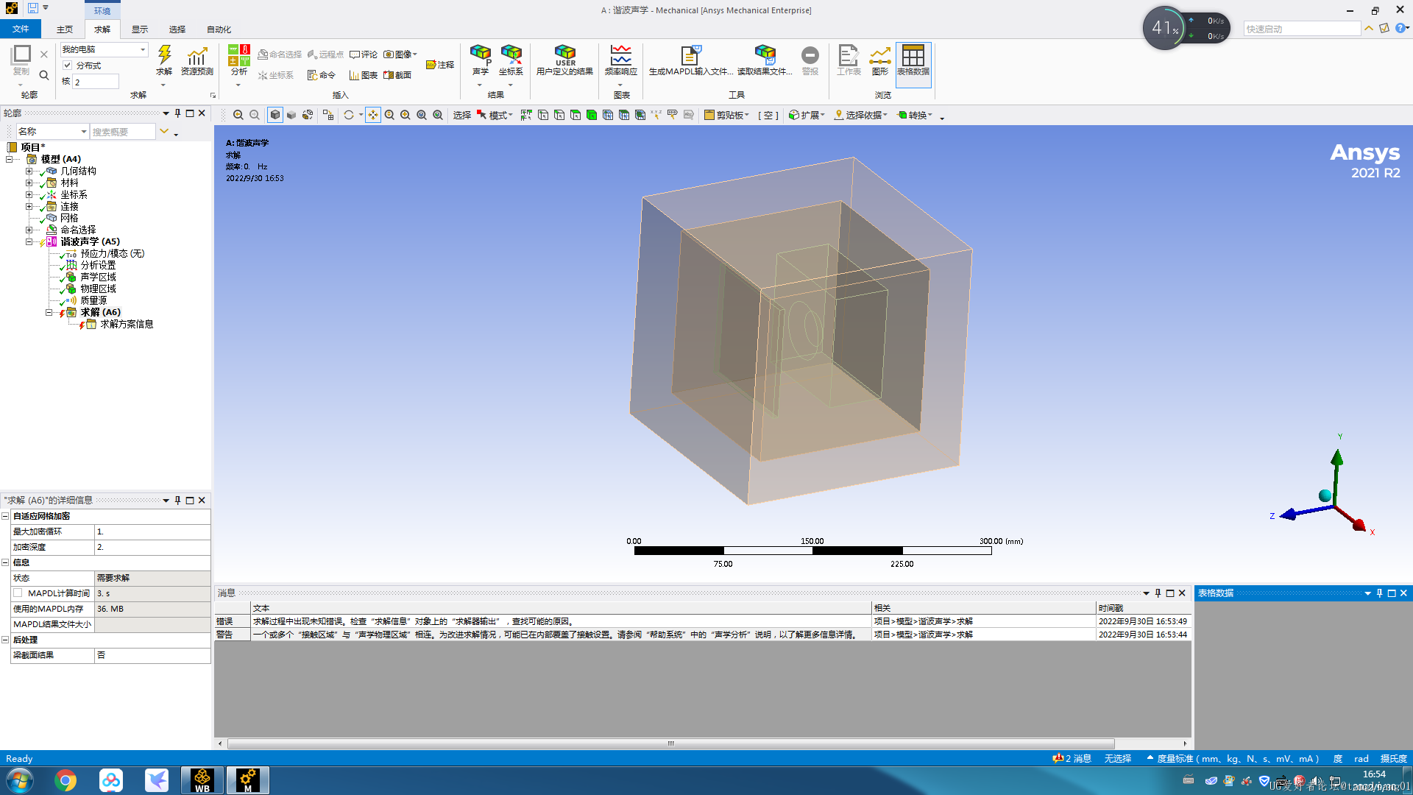The width and height of the screenshot is (1413, 795).
Task: Switch to the 显示 display tab
Action: (140, 29)
